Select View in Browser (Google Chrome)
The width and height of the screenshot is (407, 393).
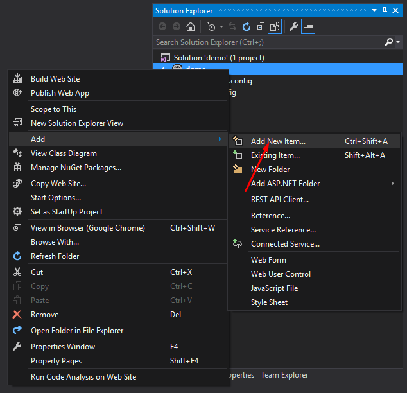[x=118, y=228]
